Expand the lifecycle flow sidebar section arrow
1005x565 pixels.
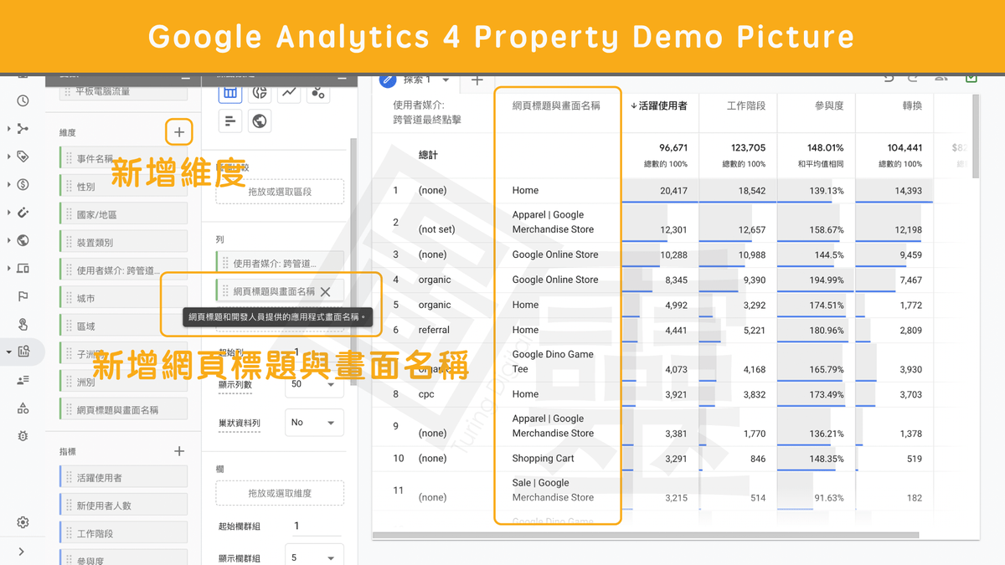point(8,129)
